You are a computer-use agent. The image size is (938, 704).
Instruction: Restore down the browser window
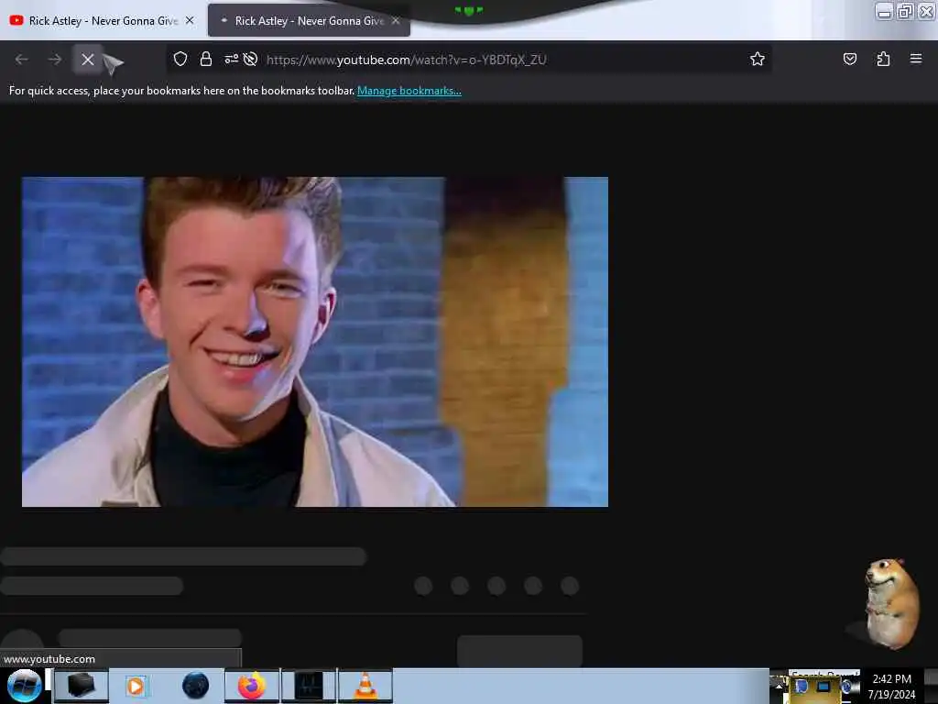coord(905,11)
